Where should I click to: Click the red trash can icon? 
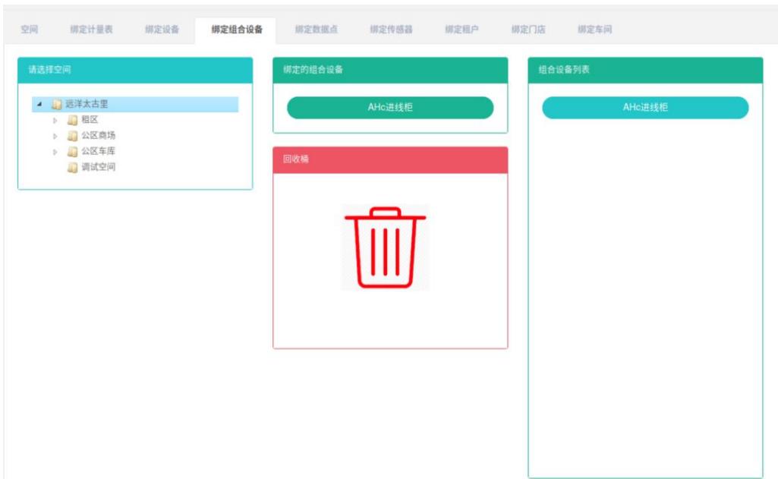(385, 247)
